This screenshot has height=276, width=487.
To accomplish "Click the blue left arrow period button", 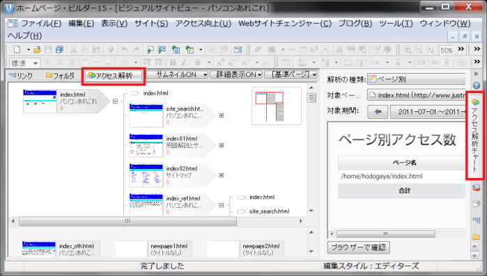I will point(378,111).
